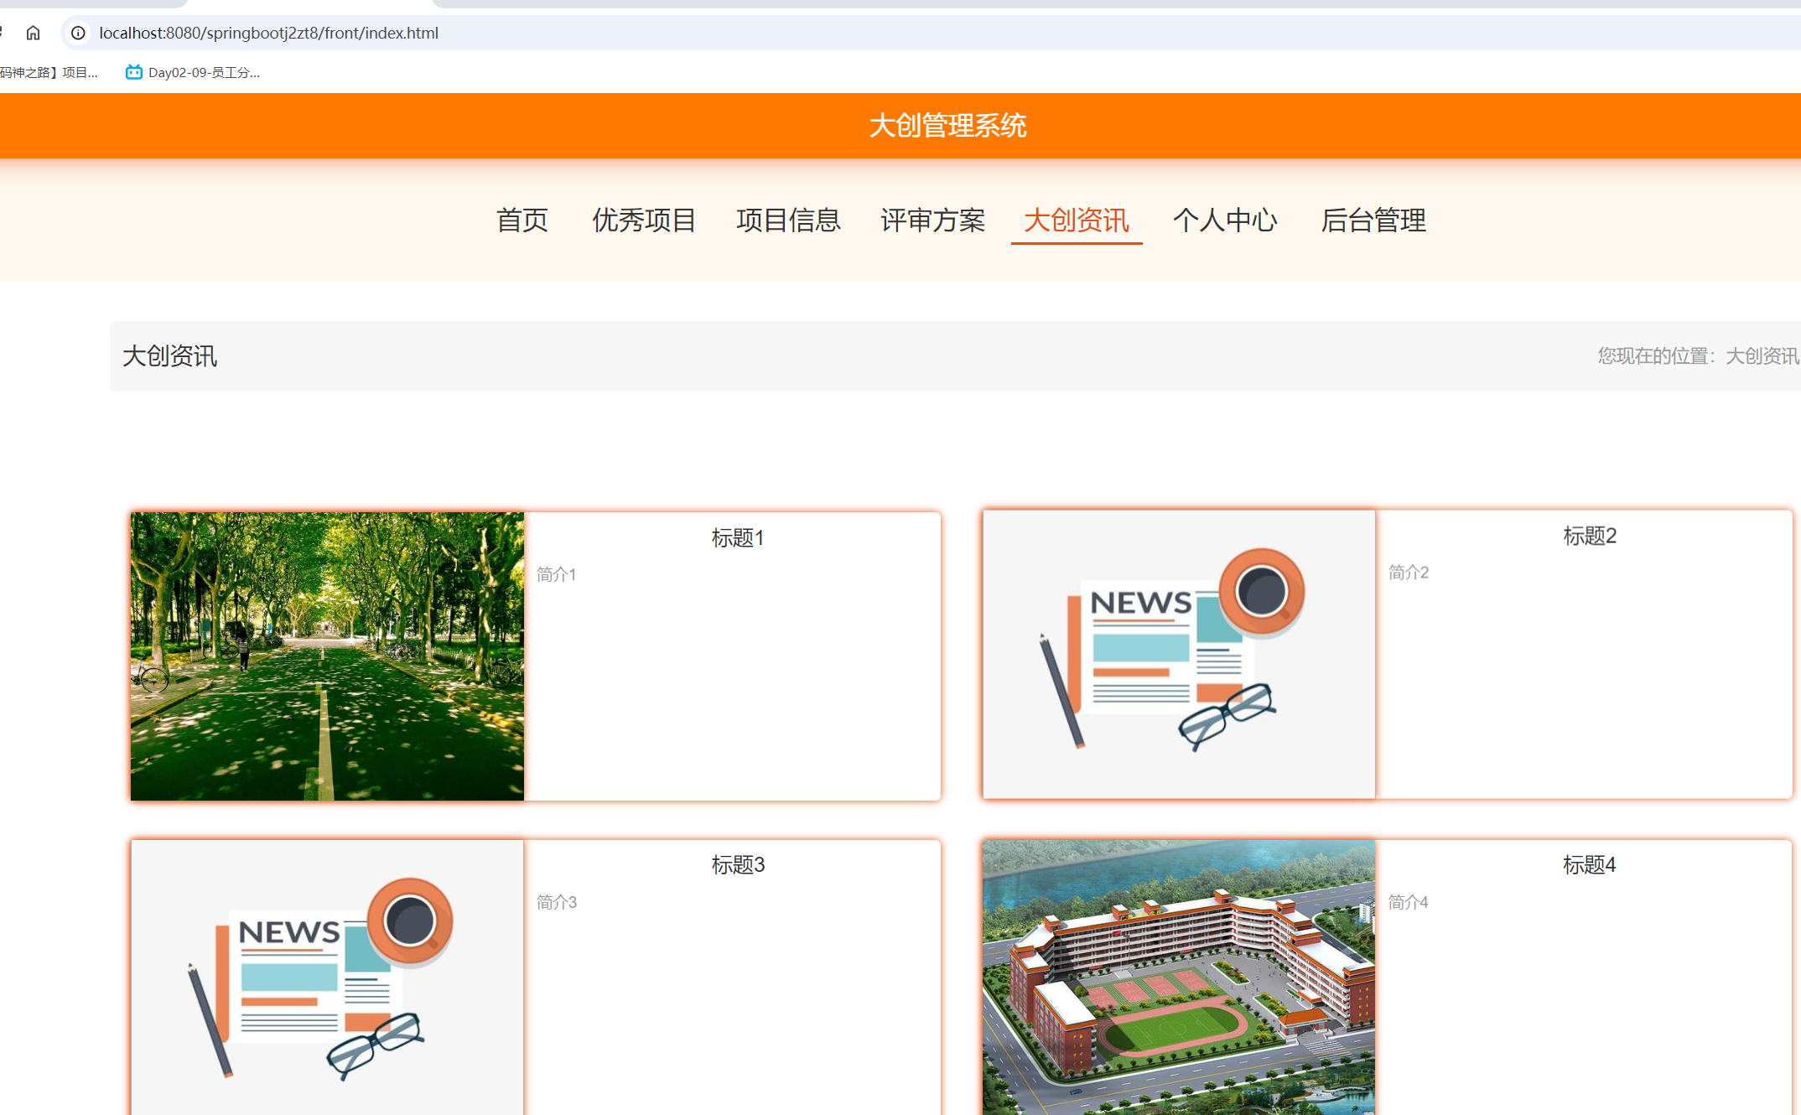The width and height of the screenshot is (1801, 1115).
Task: Open 个人中心 page
Action: [1225, 220]
